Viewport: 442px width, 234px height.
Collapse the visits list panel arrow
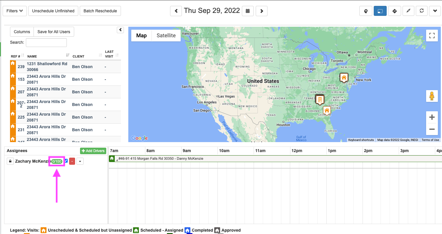tap(120, 30)
